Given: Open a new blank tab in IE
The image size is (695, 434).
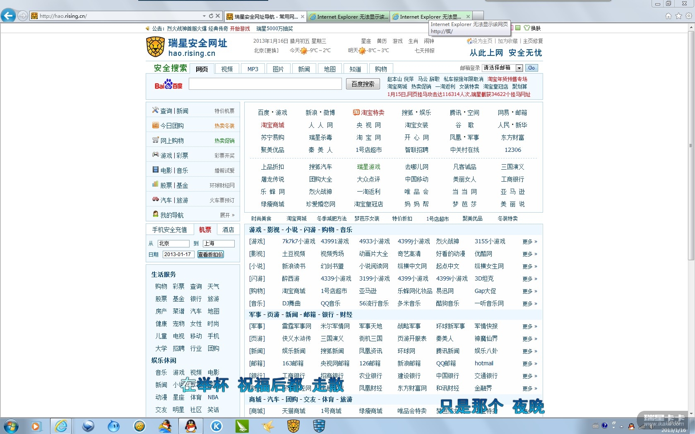Looking at the screenshot, I should 478,16.
